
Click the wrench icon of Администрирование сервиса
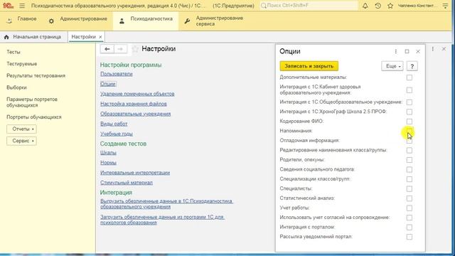coord(187,21)
